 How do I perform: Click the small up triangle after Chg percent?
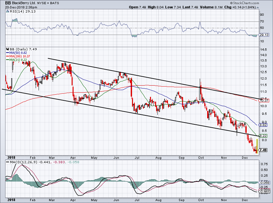coord(258,7)
